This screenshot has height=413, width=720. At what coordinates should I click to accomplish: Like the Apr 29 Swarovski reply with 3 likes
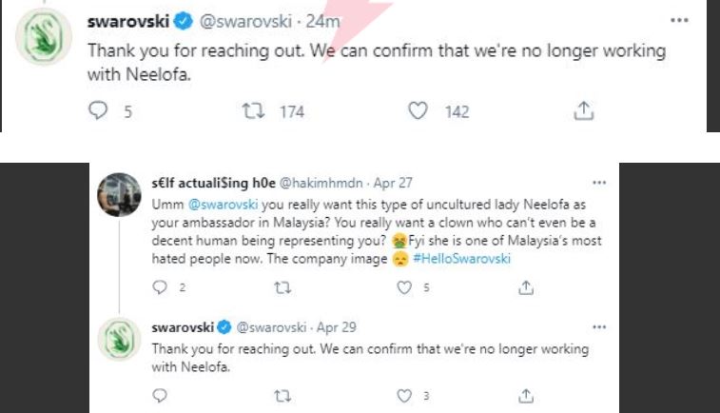404,395
